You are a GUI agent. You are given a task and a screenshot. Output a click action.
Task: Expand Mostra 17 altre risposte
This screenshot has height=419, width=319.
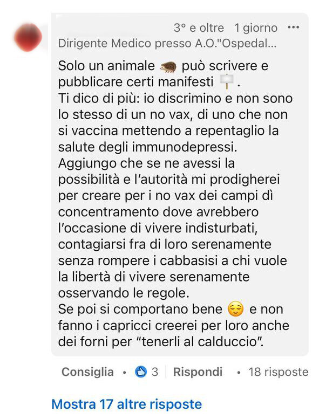127,404
